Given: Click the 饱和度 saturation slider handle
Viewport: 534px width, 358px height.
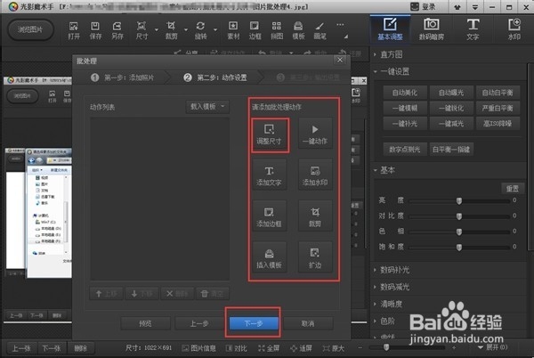Looking at the screenshot, I should [x=459, y=248].
